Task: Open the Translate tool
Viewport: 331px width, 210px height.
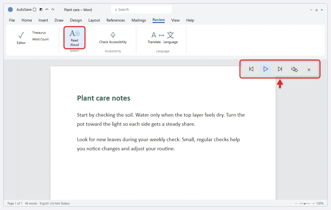Action: 154,38
